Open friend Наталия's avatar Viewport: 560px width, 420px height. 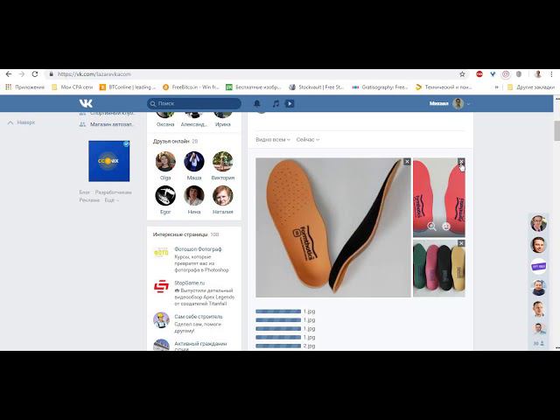(x=222, y=196)
